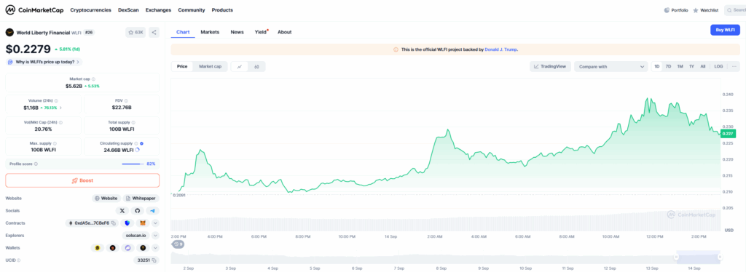Click FDV info icon
The width and height of the screenshot is (746, 272).
(x=126, y=100)
